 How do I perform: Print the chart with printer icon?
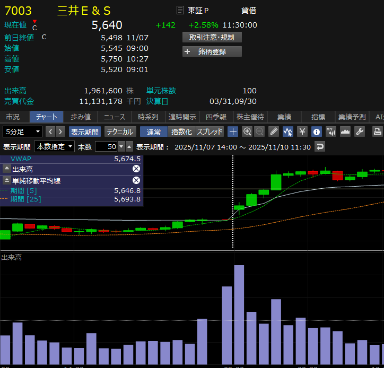[x=378, y=132]
